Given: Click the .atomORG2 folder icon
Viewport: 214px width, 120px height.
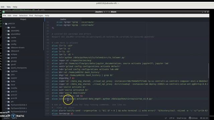Looking at the screenshot, I should pyautogui.click(x=9, y=34).
